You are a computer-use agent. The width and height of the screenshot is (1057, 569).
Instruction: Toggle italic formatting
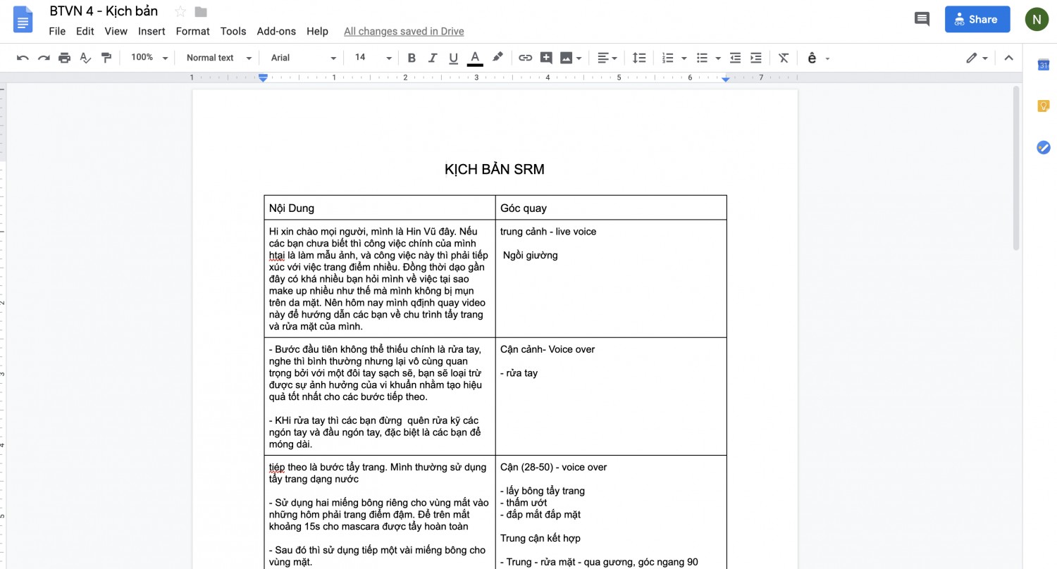[x=433, y=58]
